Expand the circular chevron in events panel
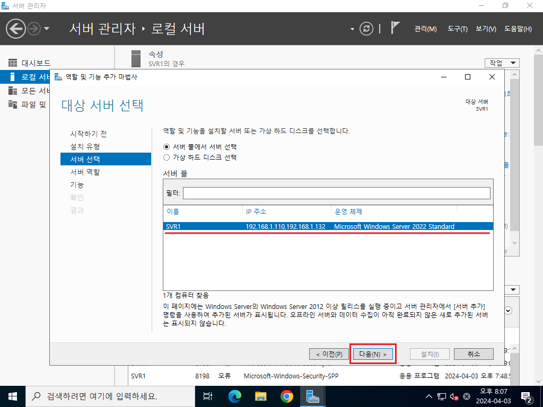The width and height of the screenshot is (543, 407). pyautogui.click(x=508, y=311)
